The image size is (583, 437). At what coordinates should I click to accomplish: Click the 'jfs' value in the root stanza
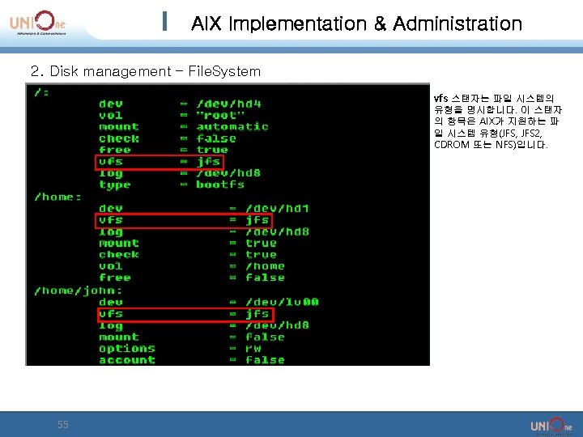(208, 162)
